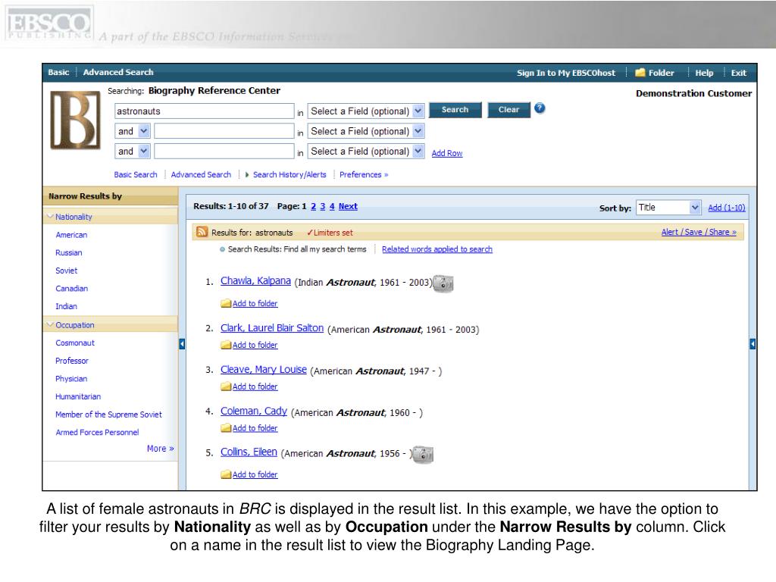Collapse left panel using the blue arrow handle

tap(182, 344)
